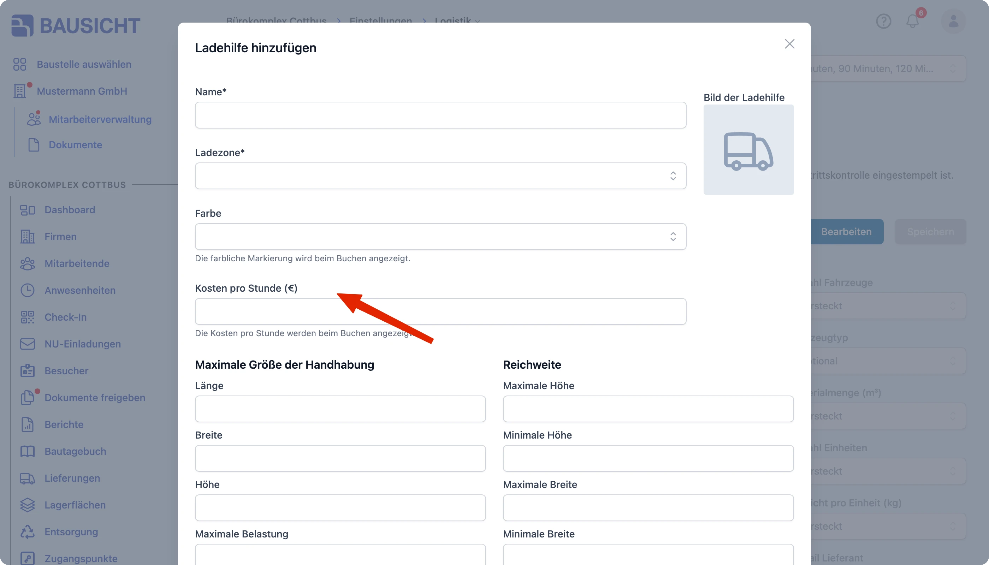The width and height of the screenshot is (989, 565).
Task: Open Bautagebuch section
Action: tap(75, 451)
